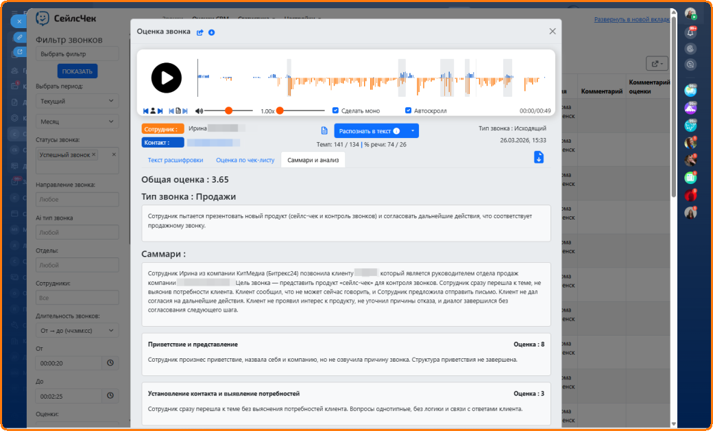Jump to next transcript fragment
Screen dimensions: 713x431
pyautogui.click(x=185, y=111)
